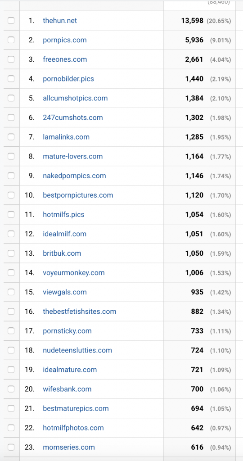Click the wifesbank.com source link
Image resolution: width=243 pixels, height=461 pixels.
click(x=67, y=389)
